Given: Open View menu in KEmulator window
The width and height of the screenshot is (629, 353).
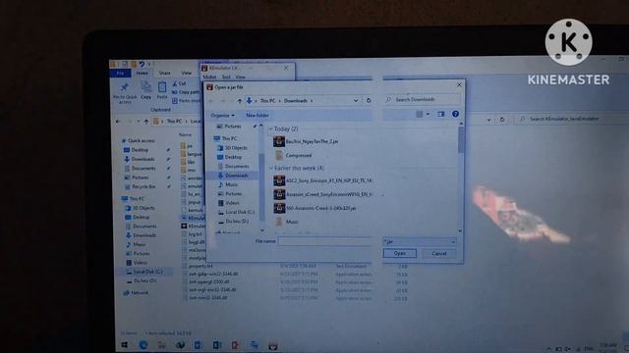Looking at the screenshot, I should point(240,76).
